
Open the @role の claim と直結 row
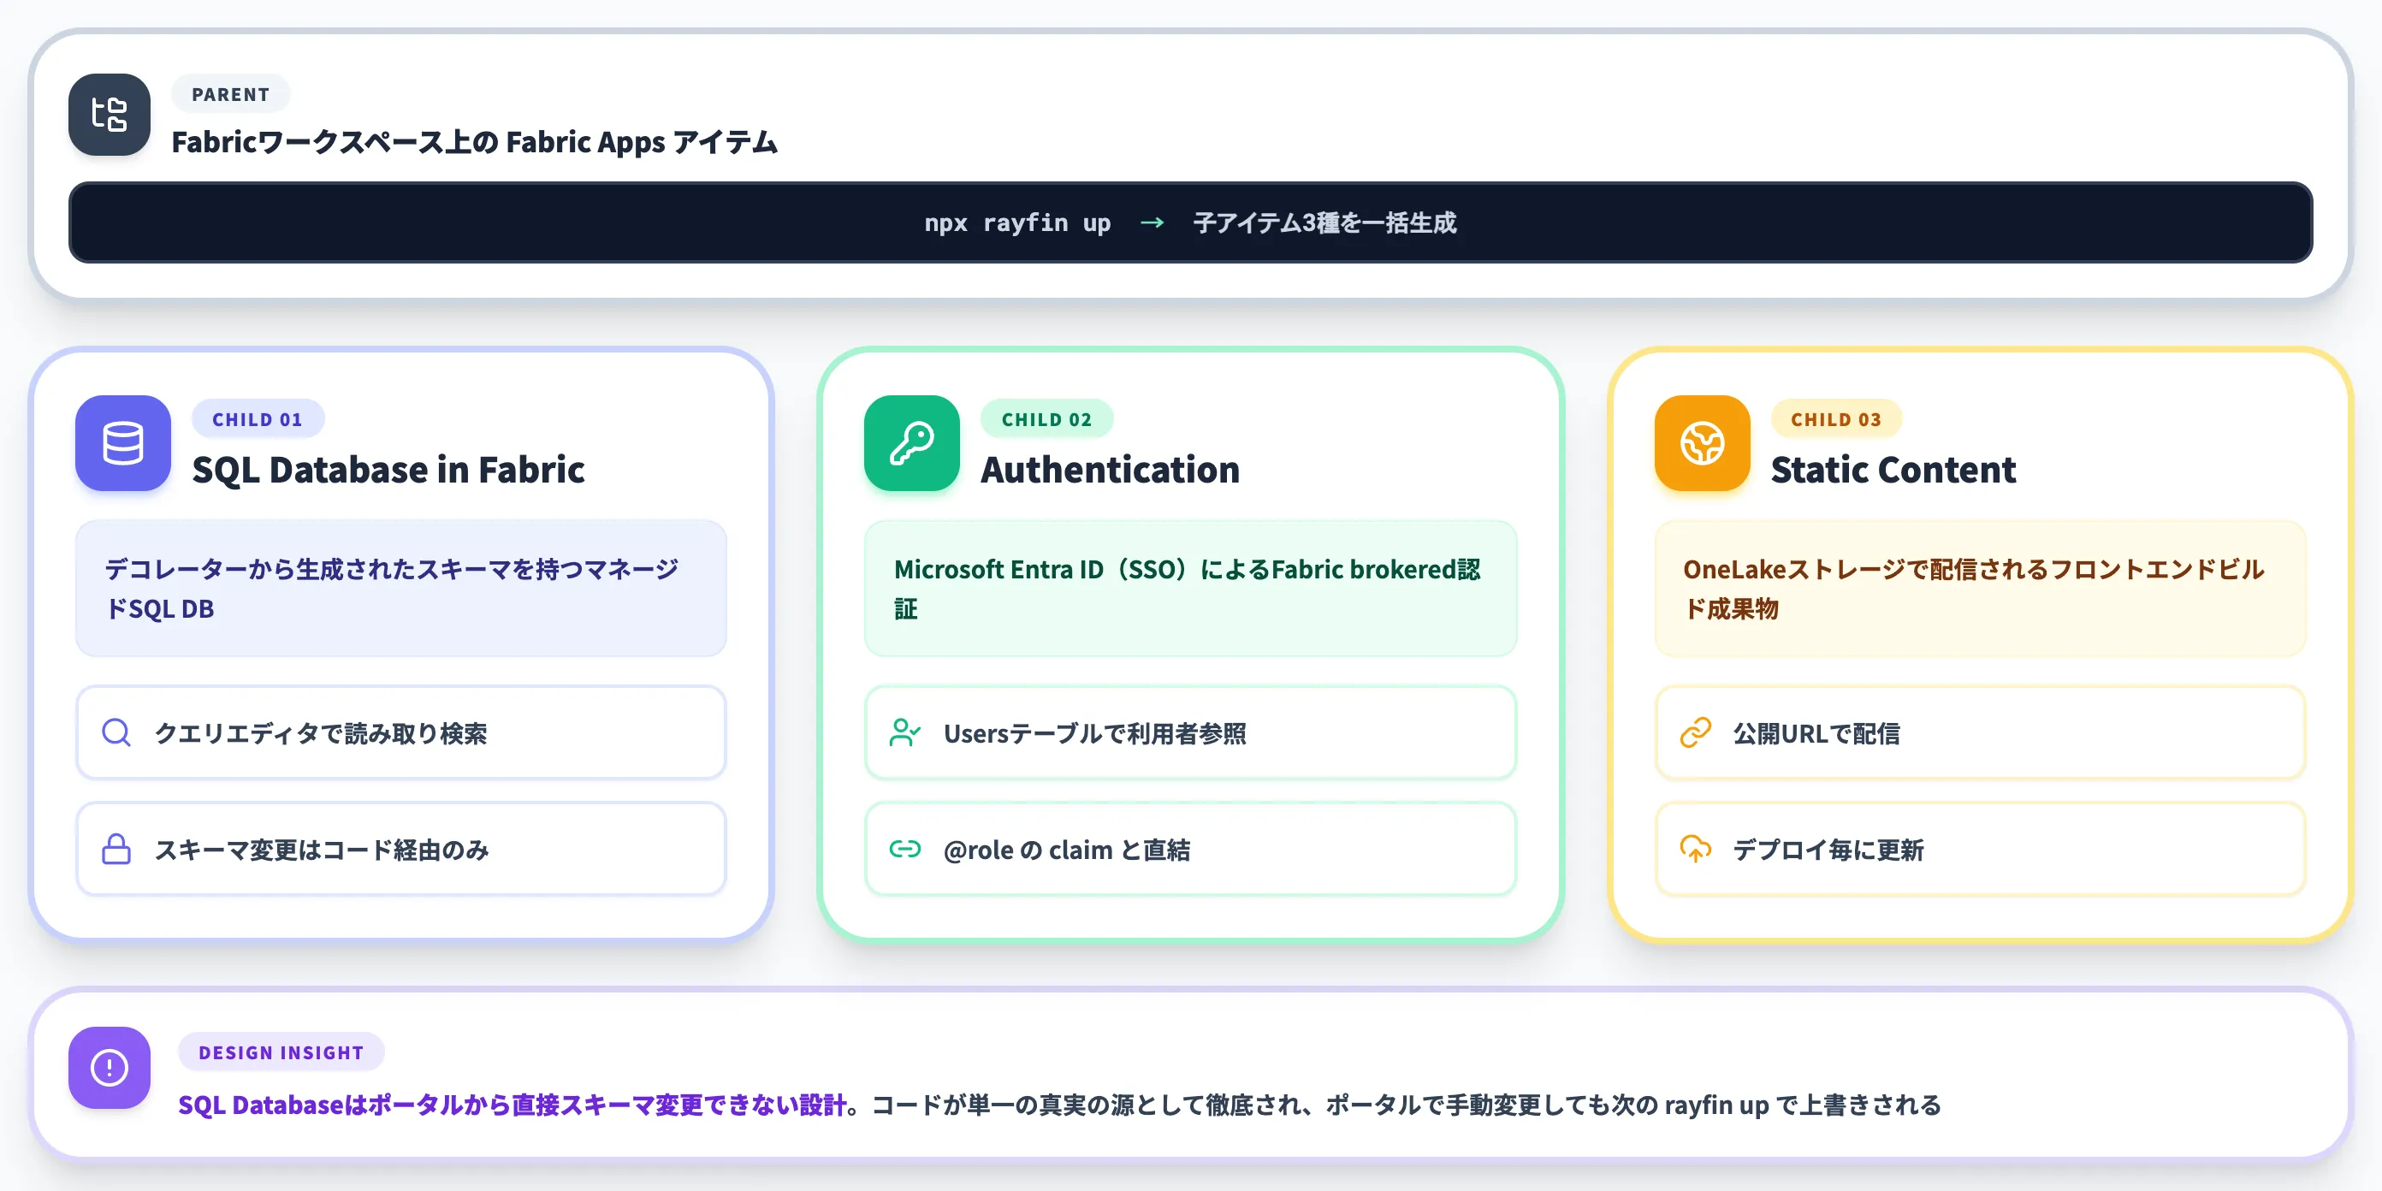click(1191, 849)
